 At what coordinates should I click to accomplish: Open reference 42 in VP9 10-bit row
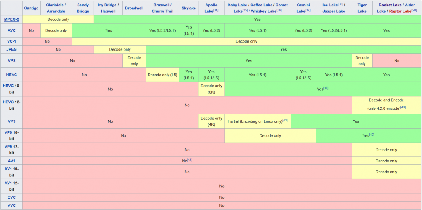tap(372, 135)
